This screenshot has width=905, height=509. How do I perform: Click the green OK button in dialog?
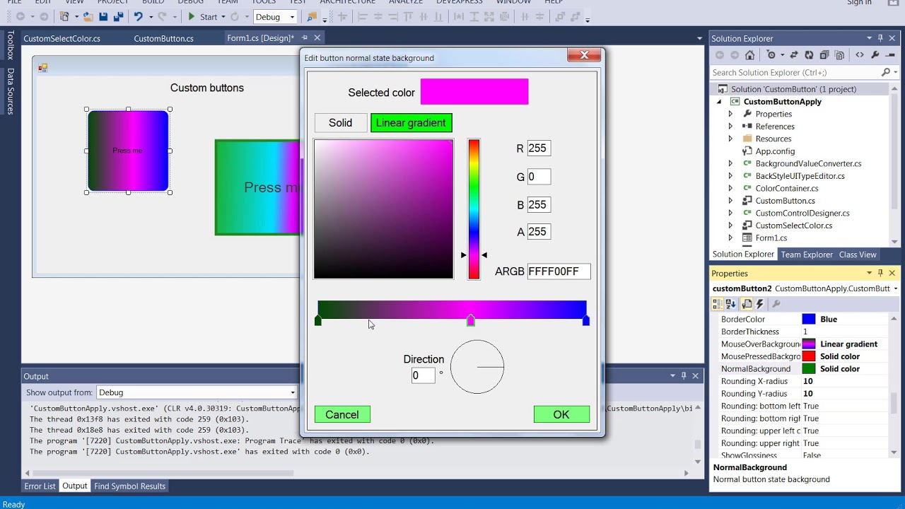click(x=561, y=415)
